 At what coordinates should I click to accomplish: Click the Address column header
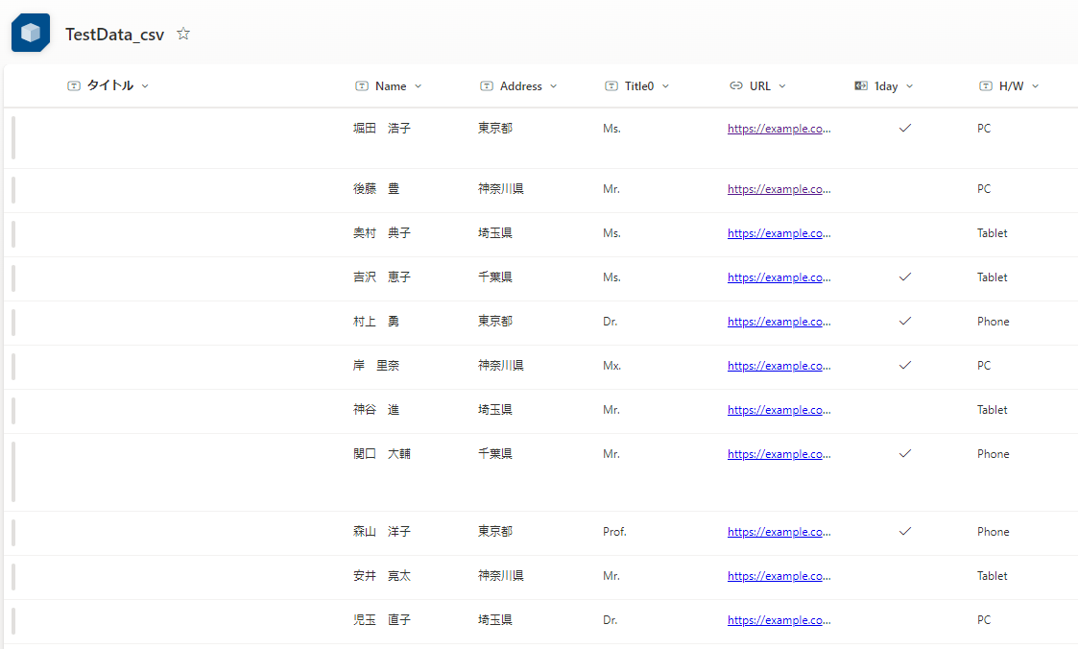521,86
